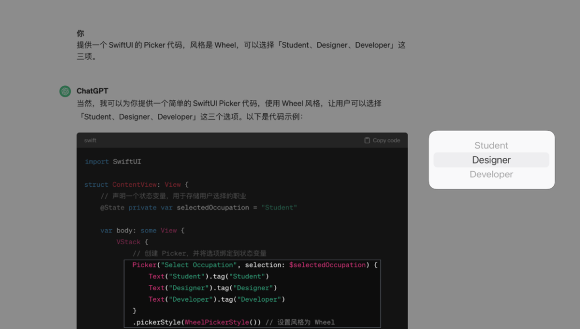Click the "swift" language label on the code block

point(90,141)
